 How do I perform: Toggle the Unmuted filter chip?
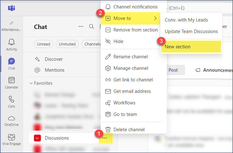point(67,44)
